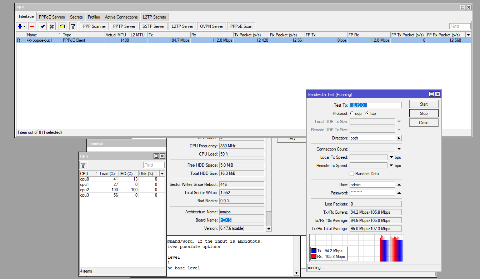Open the Direction dropdown
The image size is (480, 279).
click(x=399, y=138)
